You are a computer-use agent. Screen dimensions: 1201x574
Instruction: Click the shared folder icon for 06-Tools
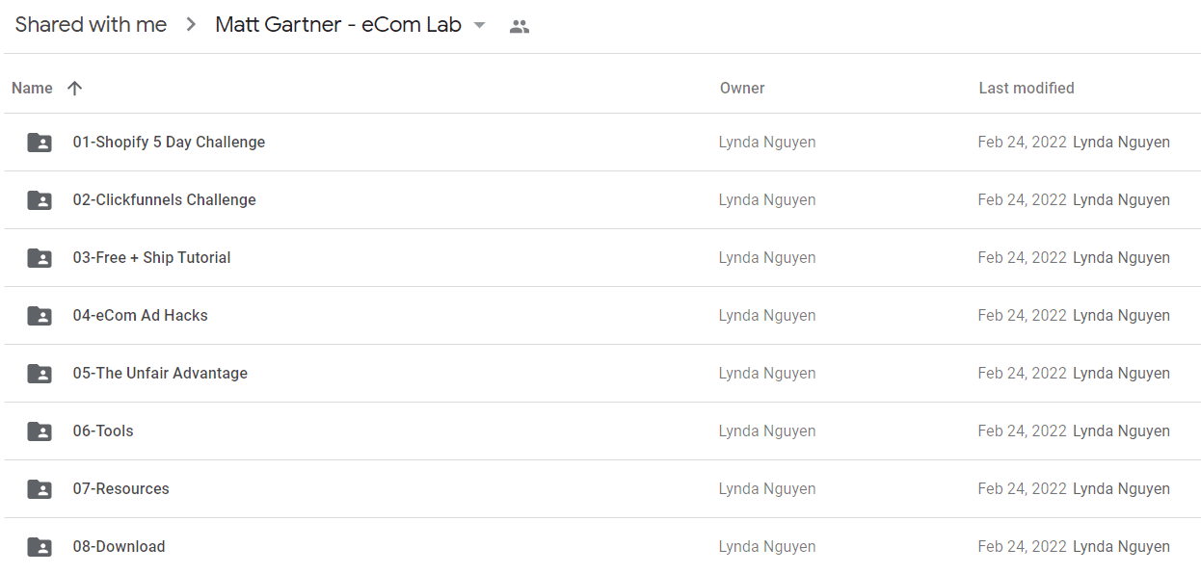[40, 431]
